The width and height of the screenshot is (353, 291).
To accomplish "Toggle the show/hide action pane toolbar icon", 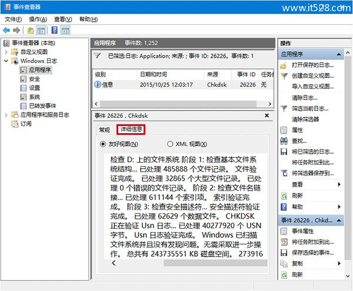I will point(65,30).
